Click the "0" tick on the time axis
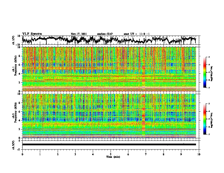Screen dimensions: 224x173 pyautogui.click(x=22, y=154)
